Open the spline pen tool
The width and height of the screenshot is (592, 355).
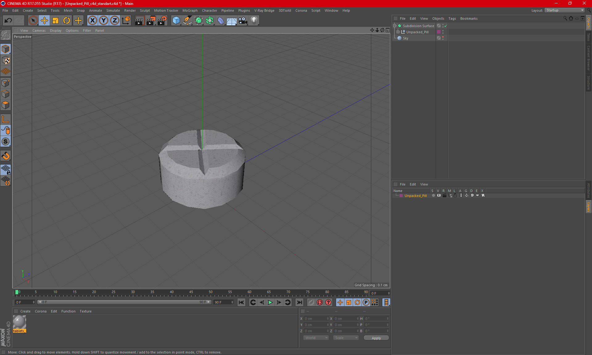coord(187,20)
